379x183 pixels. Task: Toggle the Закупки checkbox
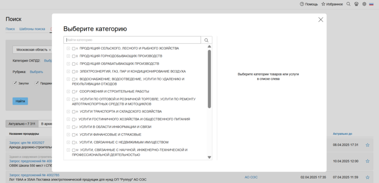click(15, 83)
